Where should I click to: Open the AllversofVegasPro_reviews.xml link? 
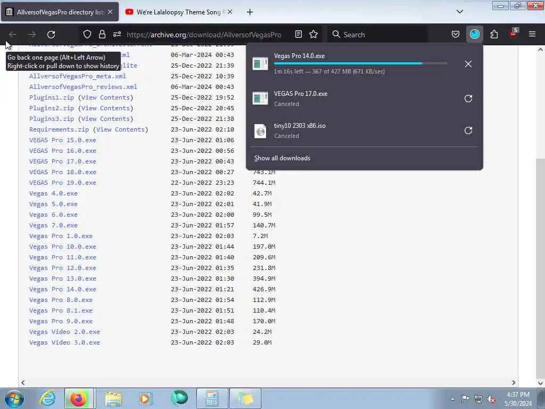[83, 87]
